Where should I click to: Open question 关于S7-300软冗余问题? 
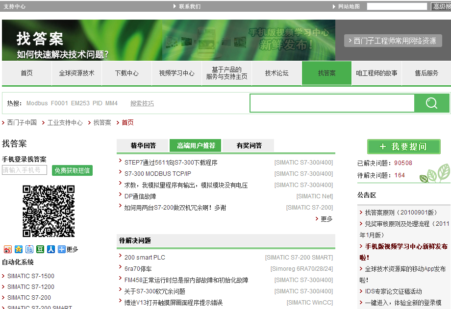click(x=155, y=291)
